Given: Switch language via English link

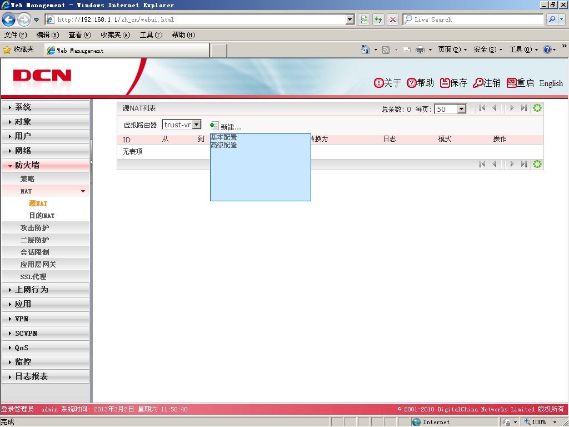Looking at the screenshot, I should point(551,83).
